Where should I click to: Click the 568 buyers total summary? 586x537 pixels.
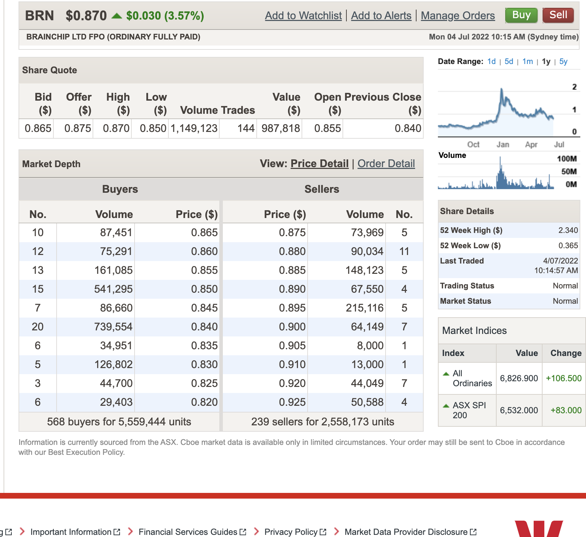(119, 422)
